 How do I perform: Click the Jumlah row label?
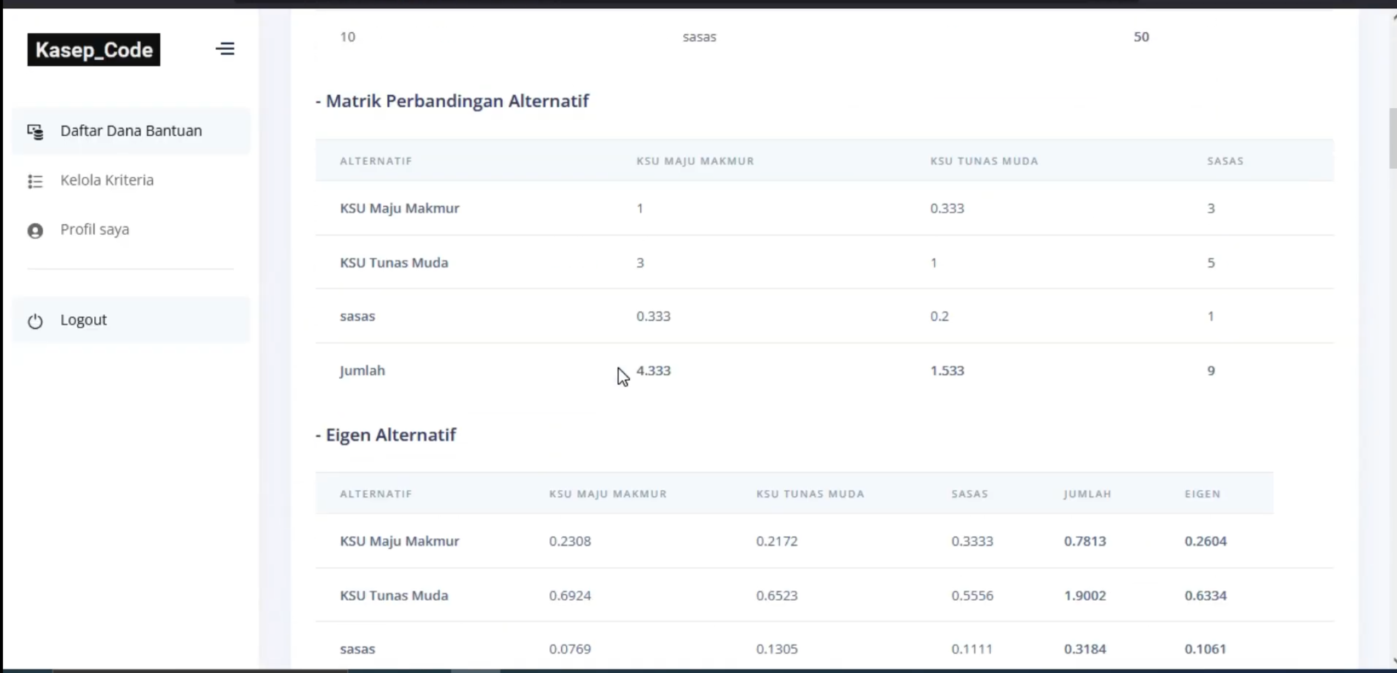point(363,370)
